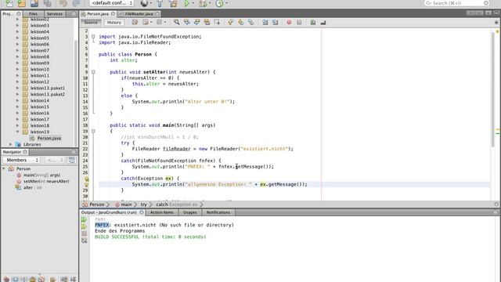Click the New Project toolbar icon
This screenshot has width=501, height=282.
(x=21, y=3)
